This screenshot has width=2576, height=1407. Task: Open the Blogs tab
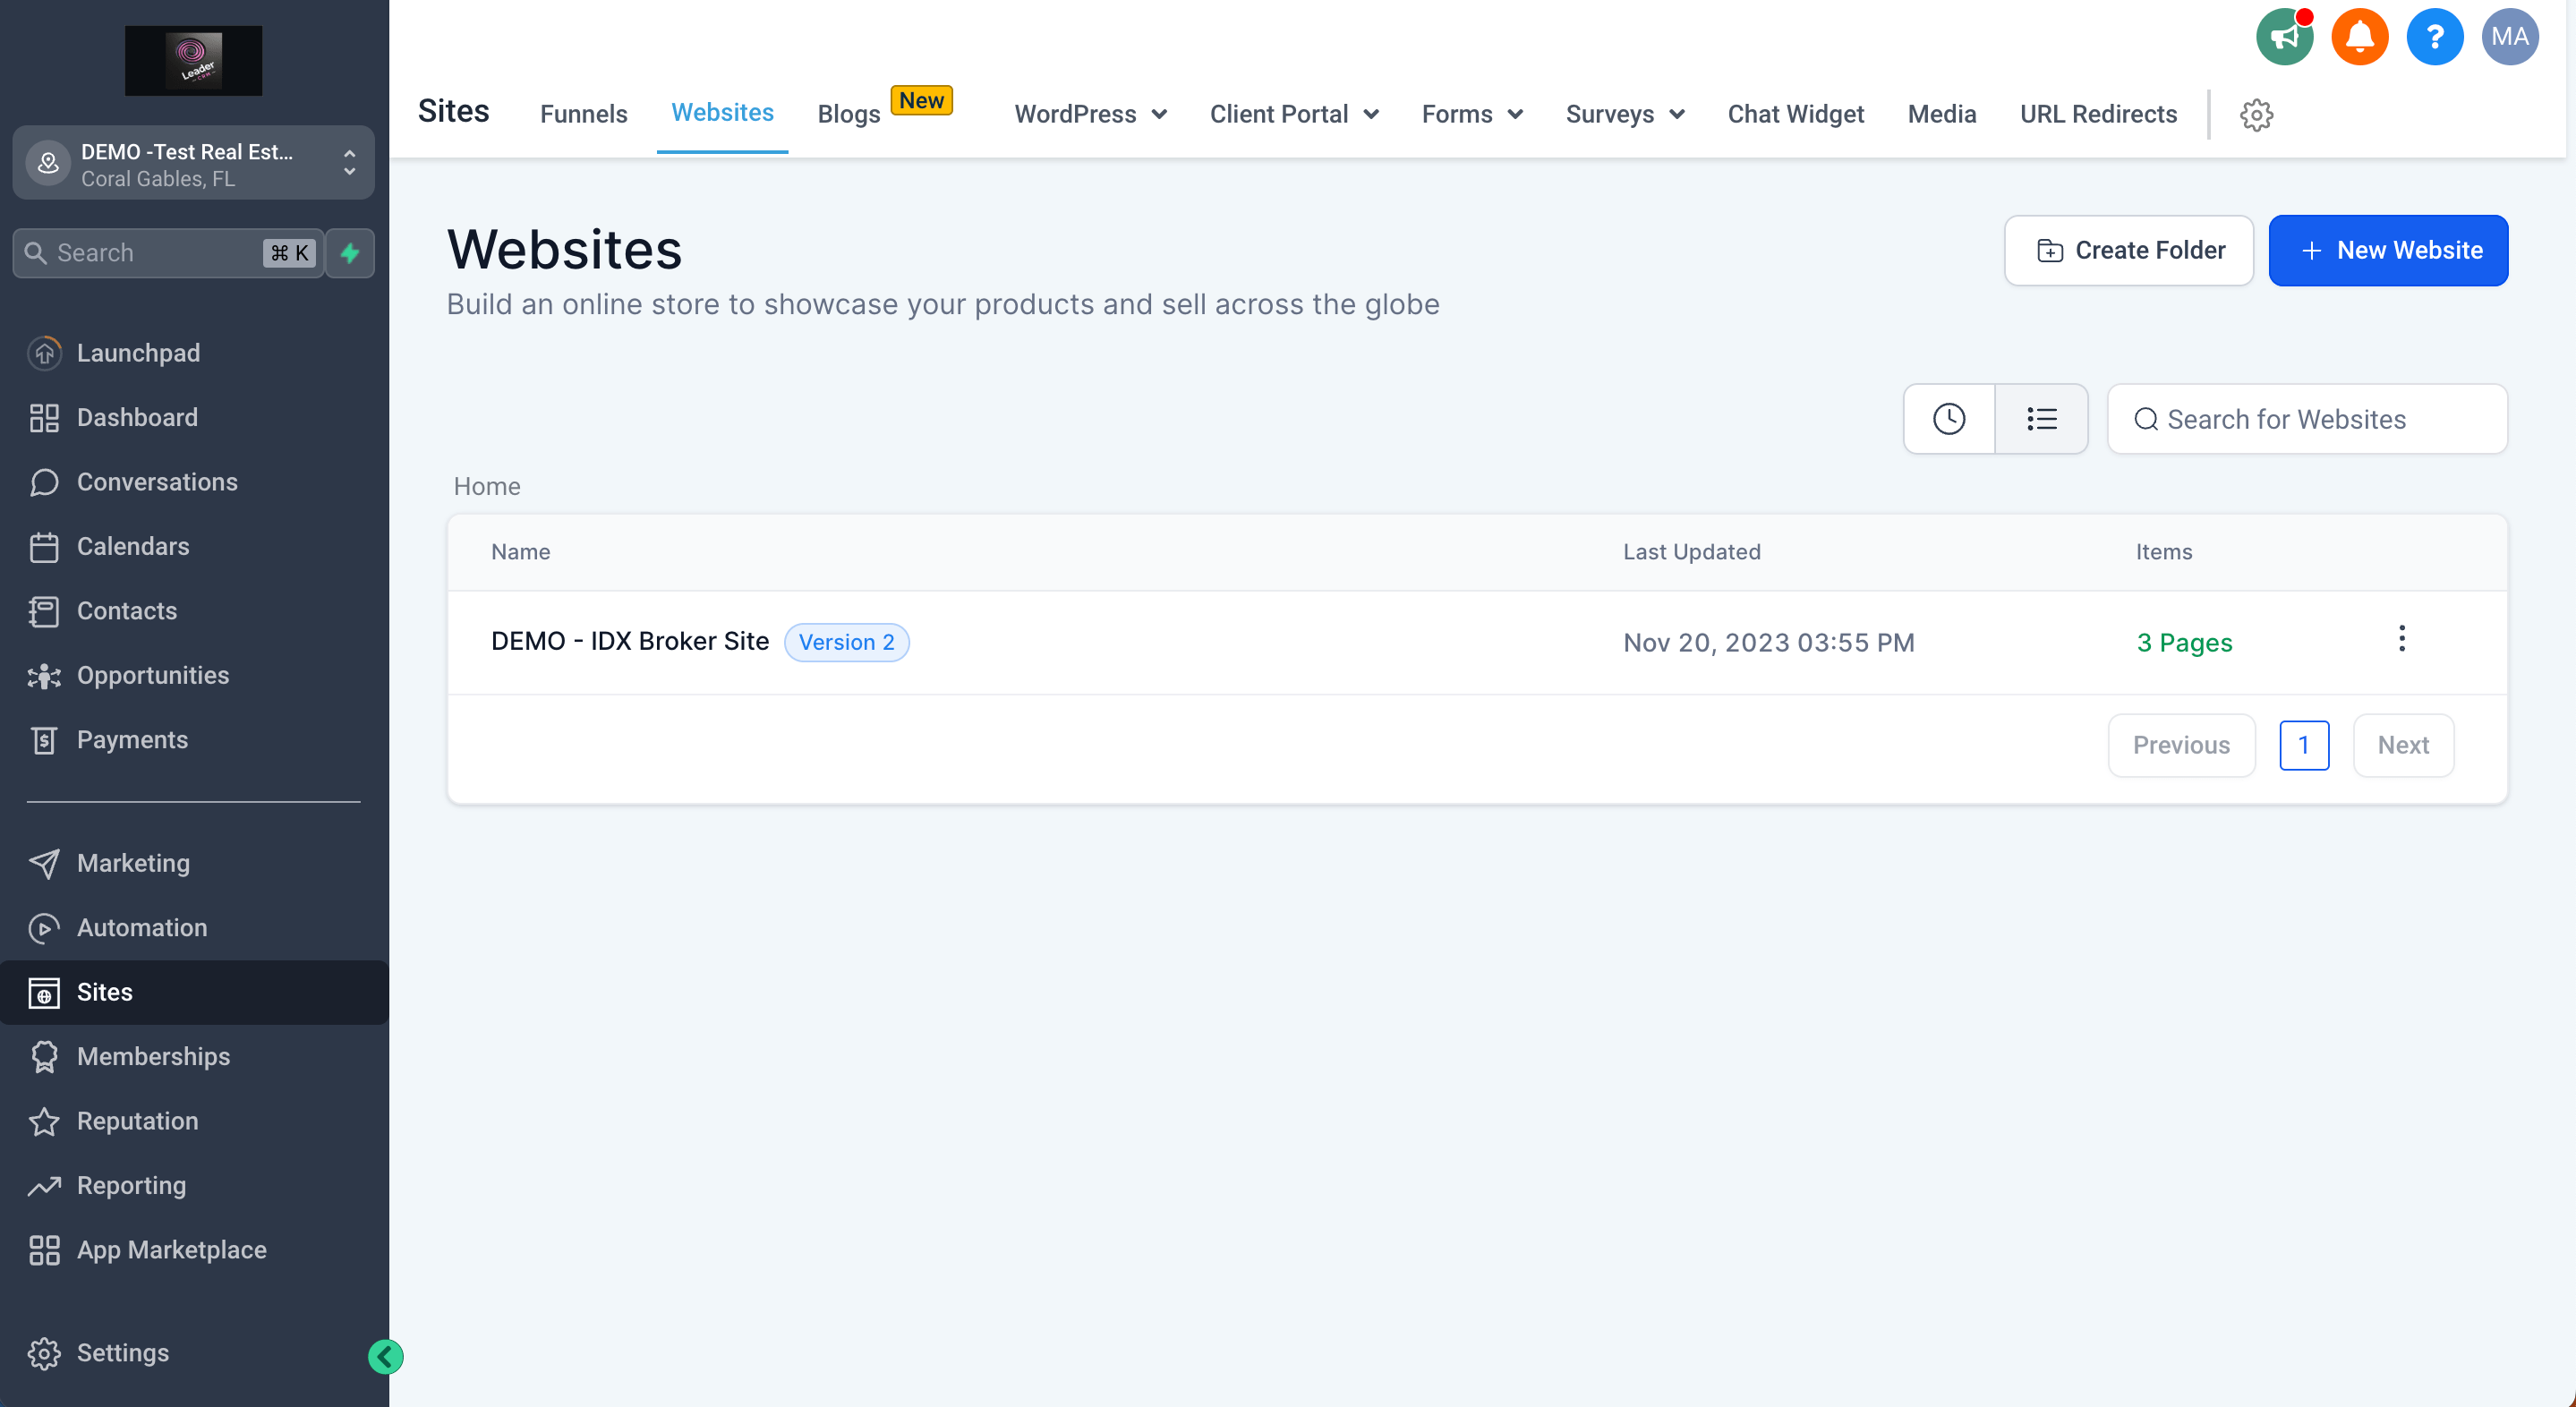(848, 115)
